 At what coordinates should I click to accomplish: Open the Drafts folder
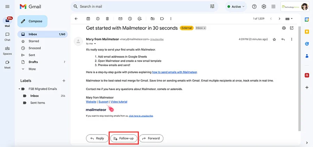[42, 62]
